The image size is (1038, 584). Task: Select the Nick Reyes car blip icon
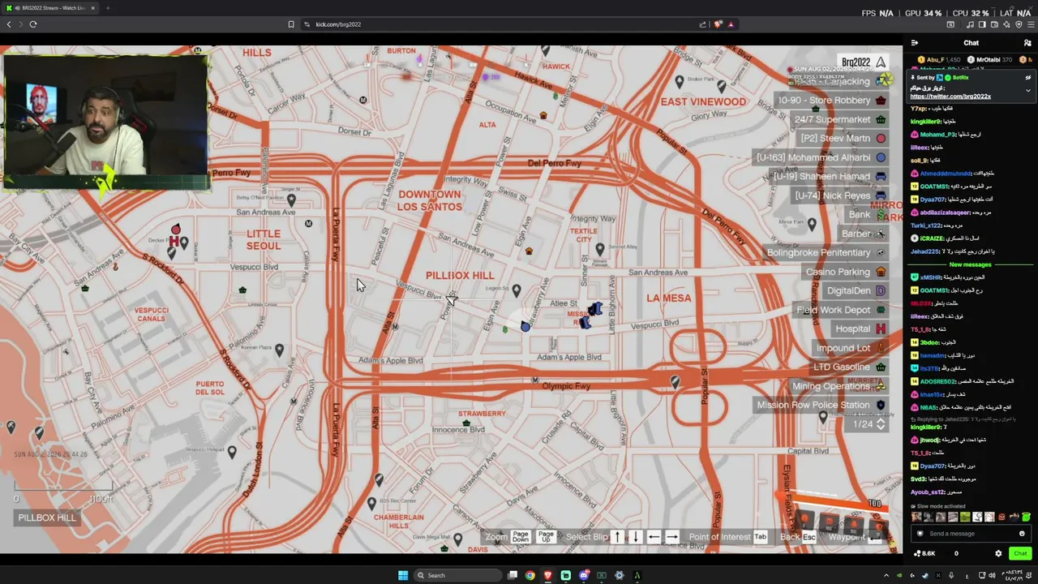(881, 195)
